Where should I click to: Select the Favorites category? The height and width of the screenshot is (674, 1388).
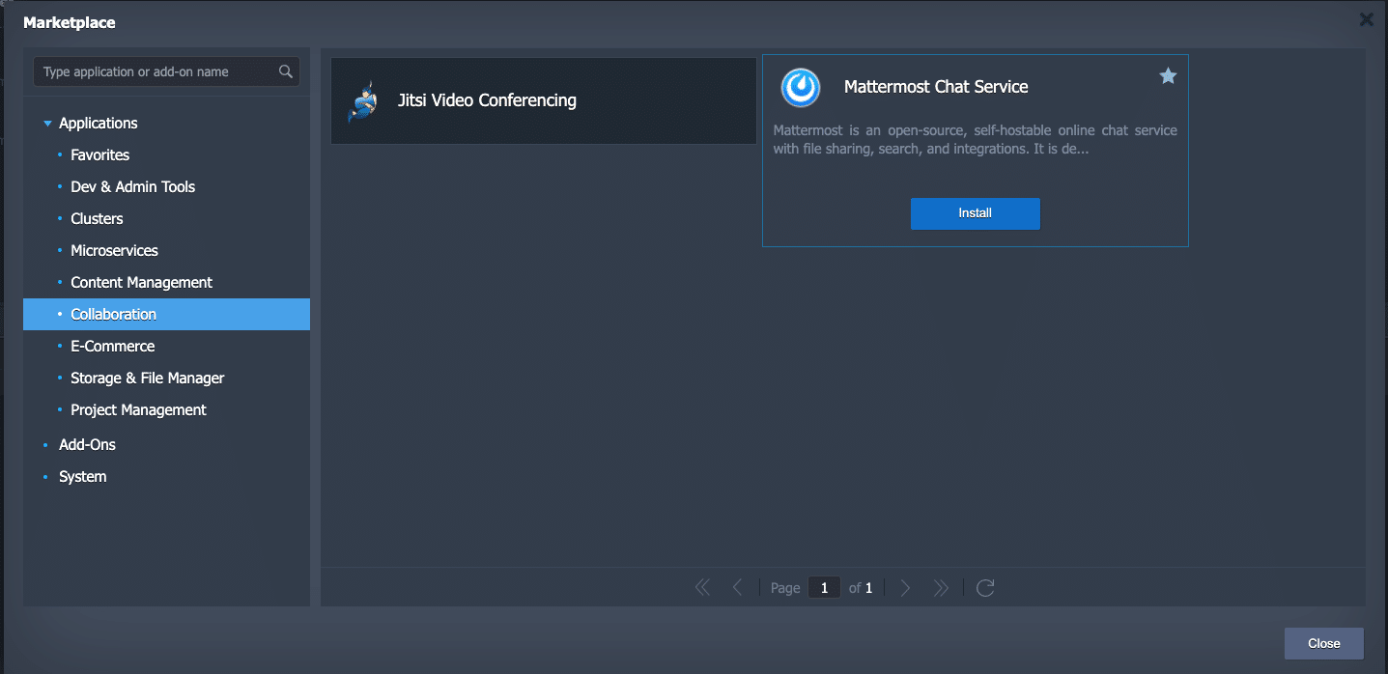[166, 154]
